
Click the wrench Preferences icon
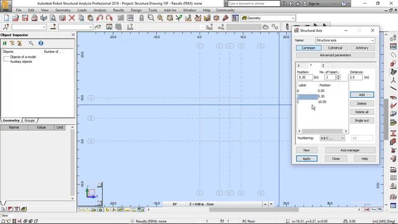226,18
